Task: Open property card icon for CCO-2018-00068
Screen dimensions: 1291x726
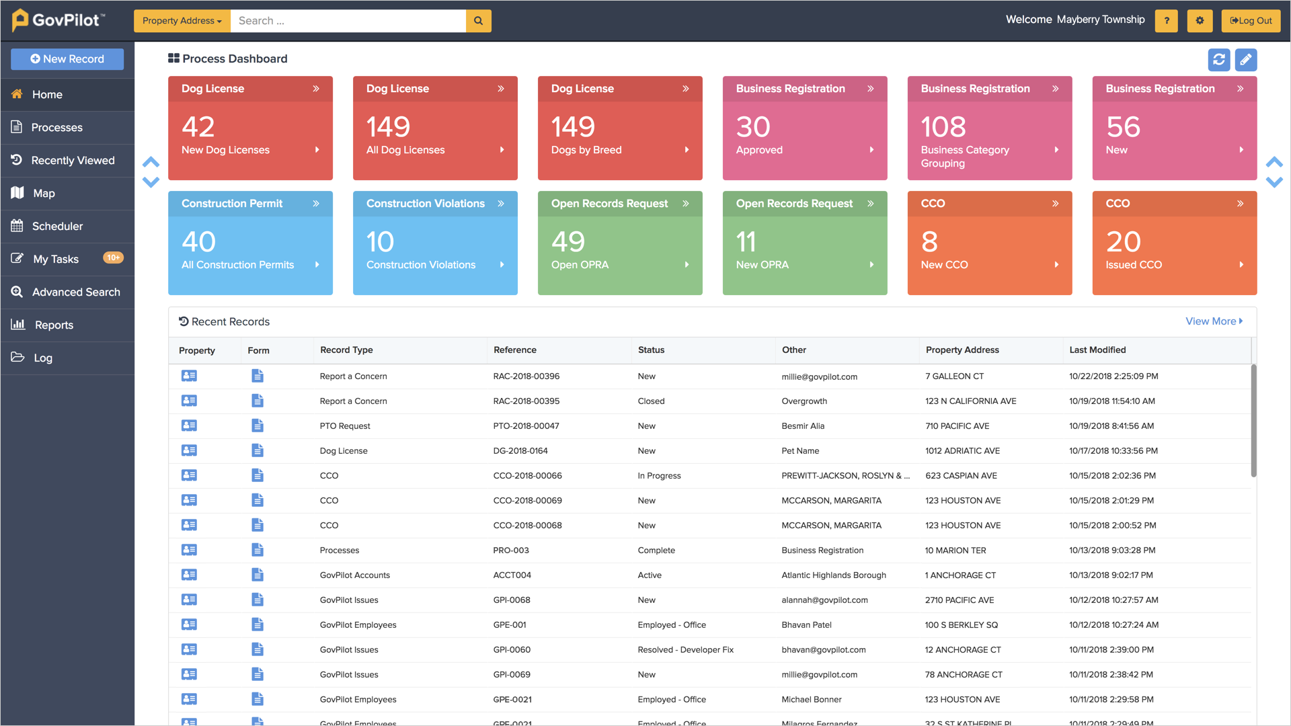Action: 189,525
